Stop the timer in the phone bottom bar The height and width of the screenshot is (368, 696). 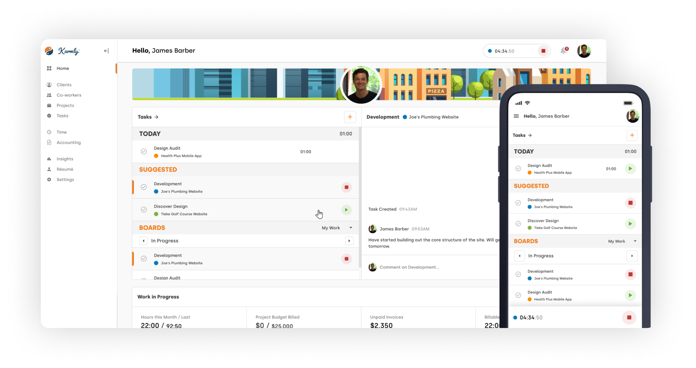pos(629,318)
